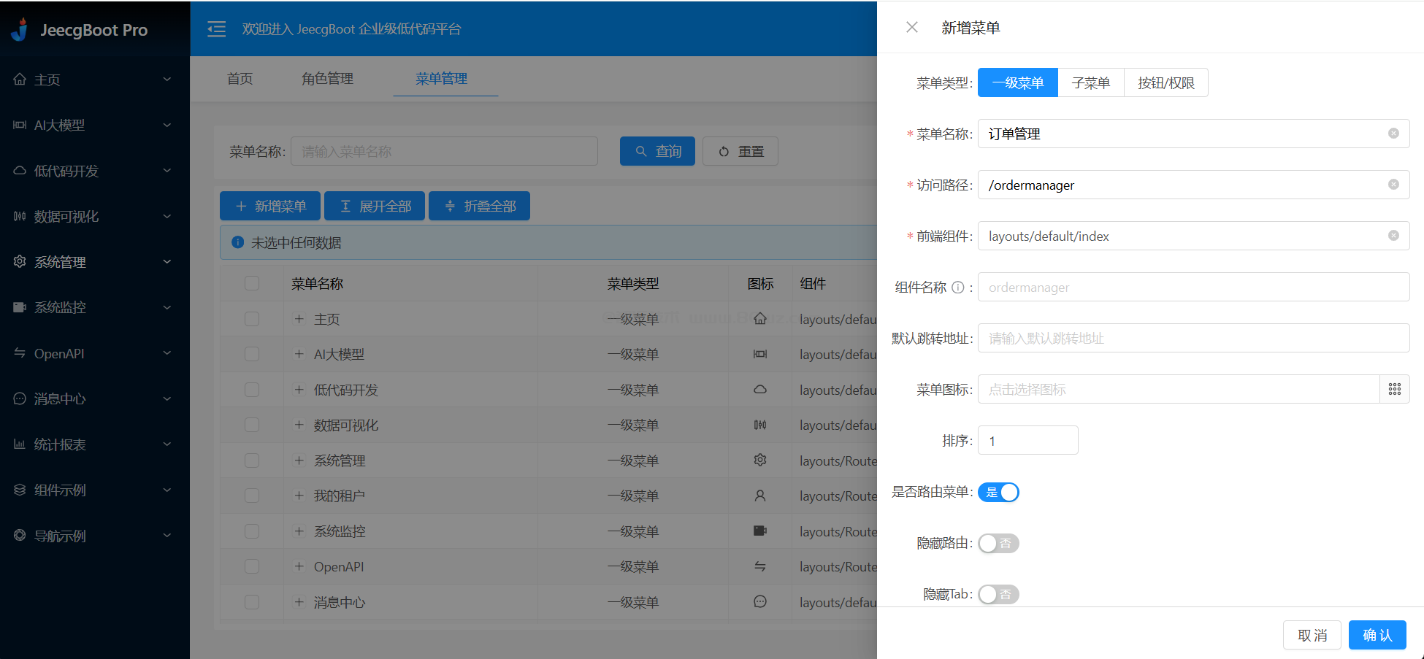
Task: Expand the 系统监控 table row
Action: click(299, 531)
